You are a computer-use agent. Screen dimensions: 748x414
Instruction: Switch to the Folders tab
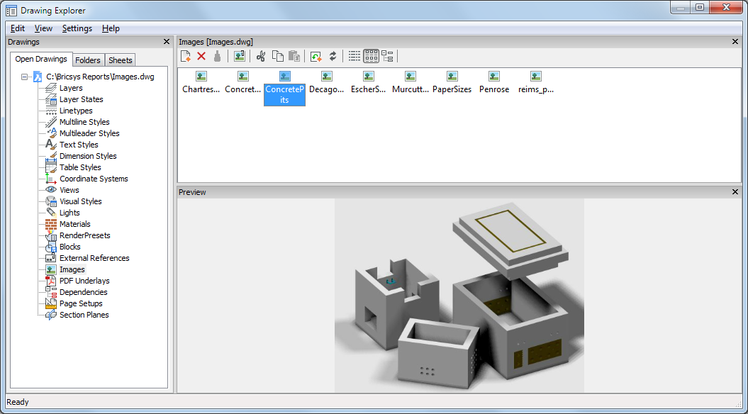[x=88, y=60]
